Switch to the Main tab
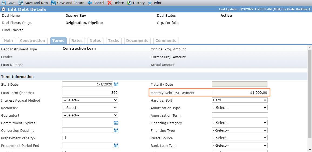 pyautogui.click(x=8, y=40)
